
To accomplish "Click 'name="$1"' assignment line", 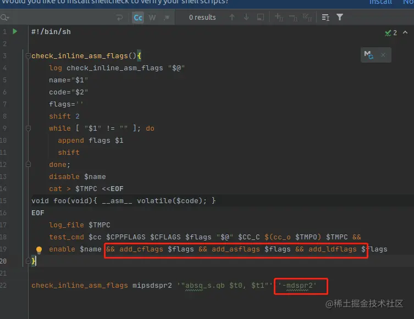I will pyautogui.click(x=68, y=80).
